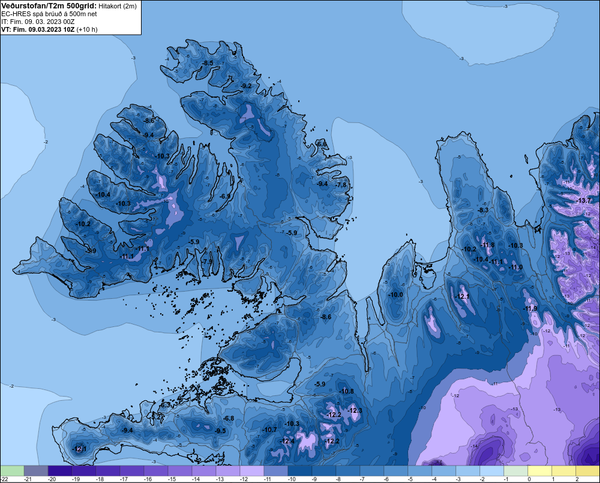
Task: Click the legend swatch between -16 and -15
Action: [x=156, y=471]
